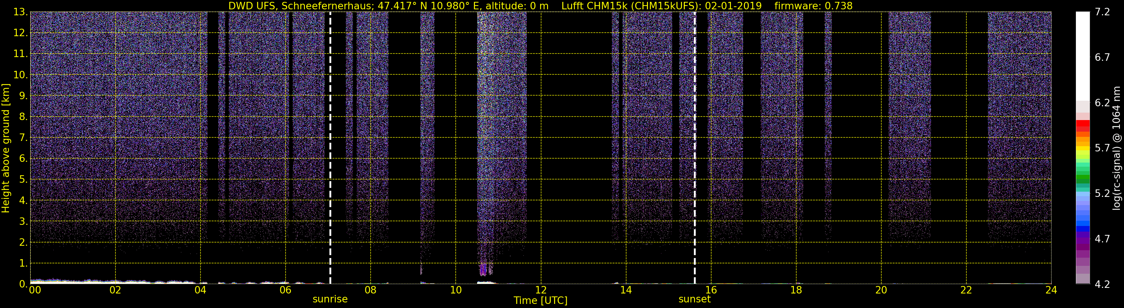Click the colorbar tick value '4.2'
Image resolution: width=1124 pixels, height=308 pixels.
point(1102,284)
